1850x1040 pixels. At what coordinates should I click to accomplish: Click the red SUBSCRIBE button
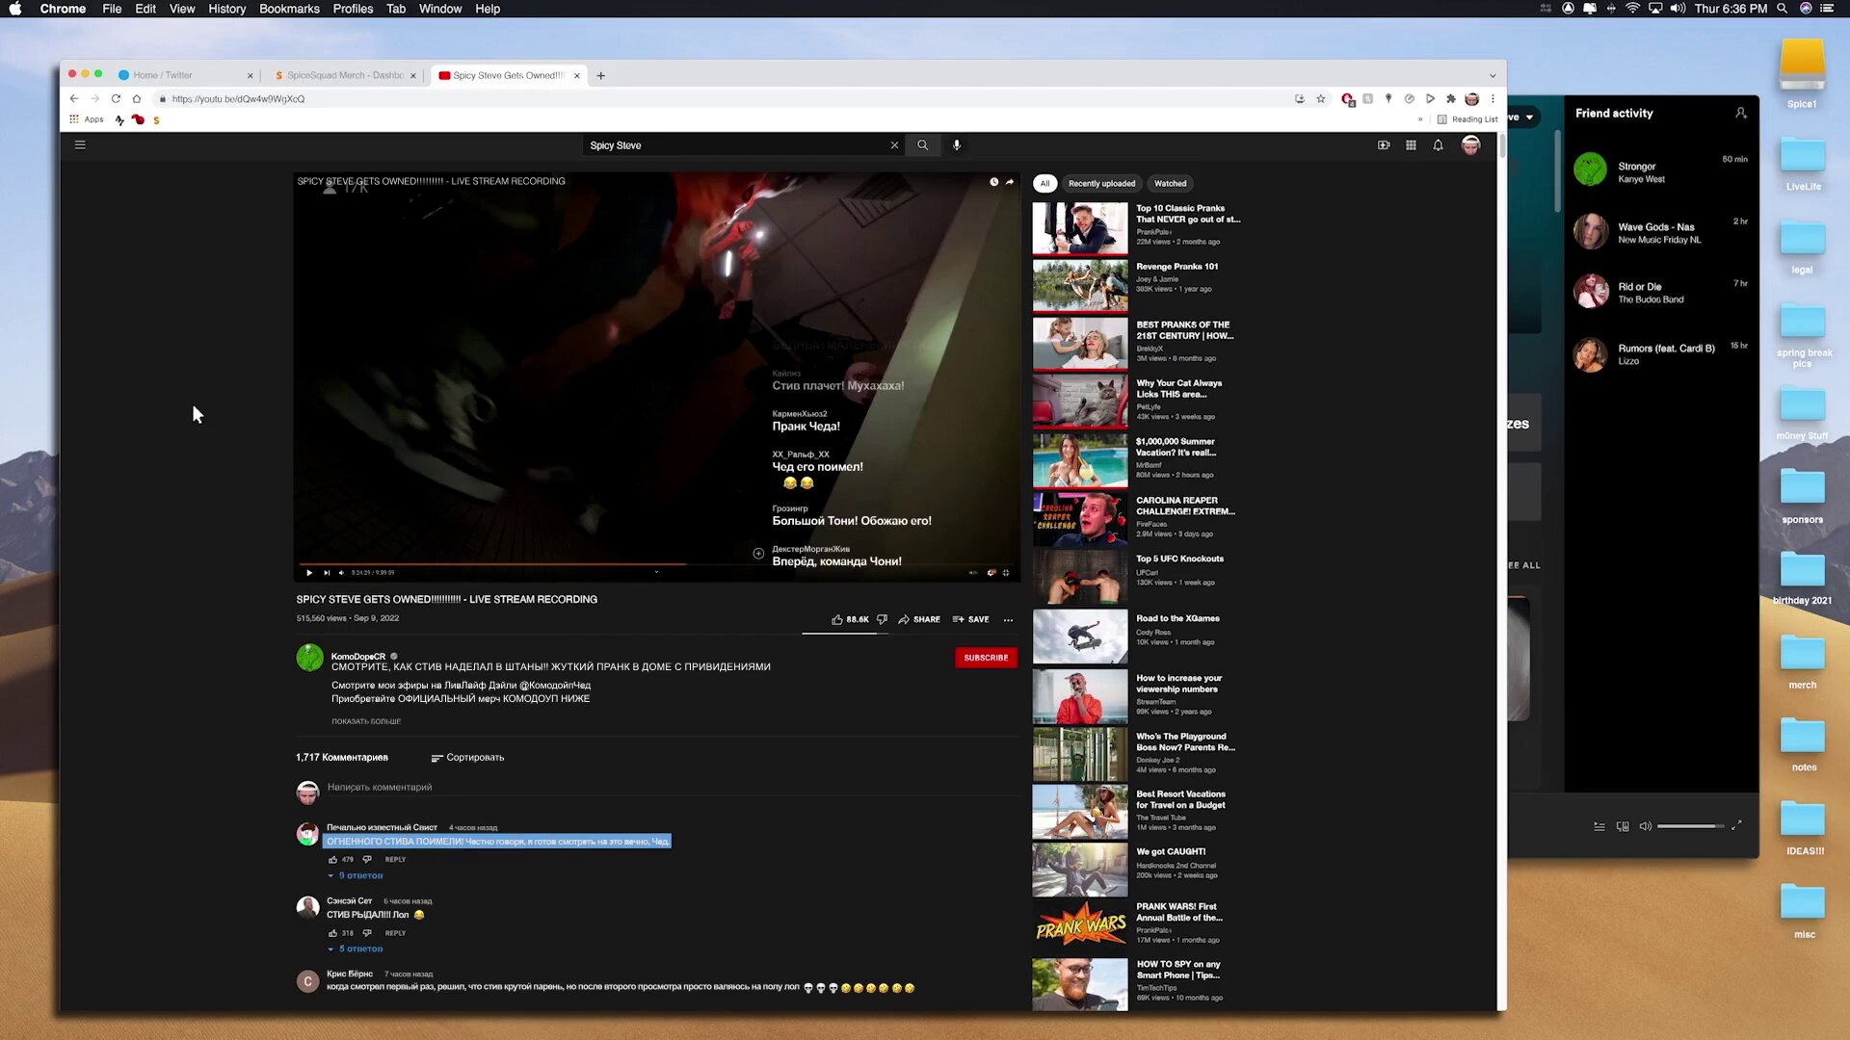click(x=986, y=658)
